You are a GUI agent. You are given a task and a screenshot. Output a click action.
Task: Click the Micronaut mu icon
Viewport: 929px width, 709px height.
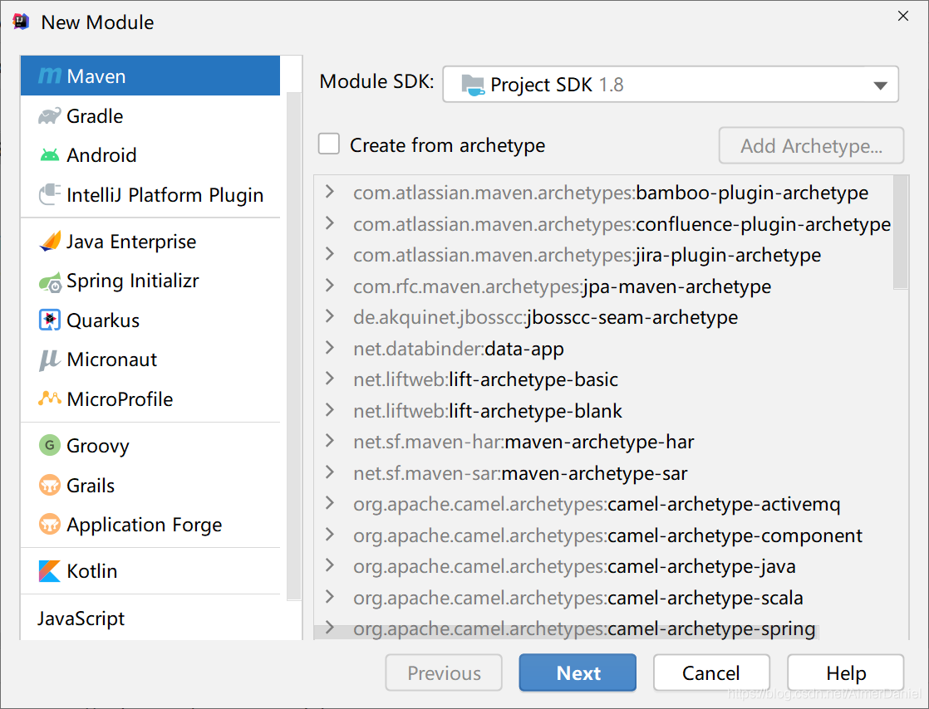click(50, 359)
